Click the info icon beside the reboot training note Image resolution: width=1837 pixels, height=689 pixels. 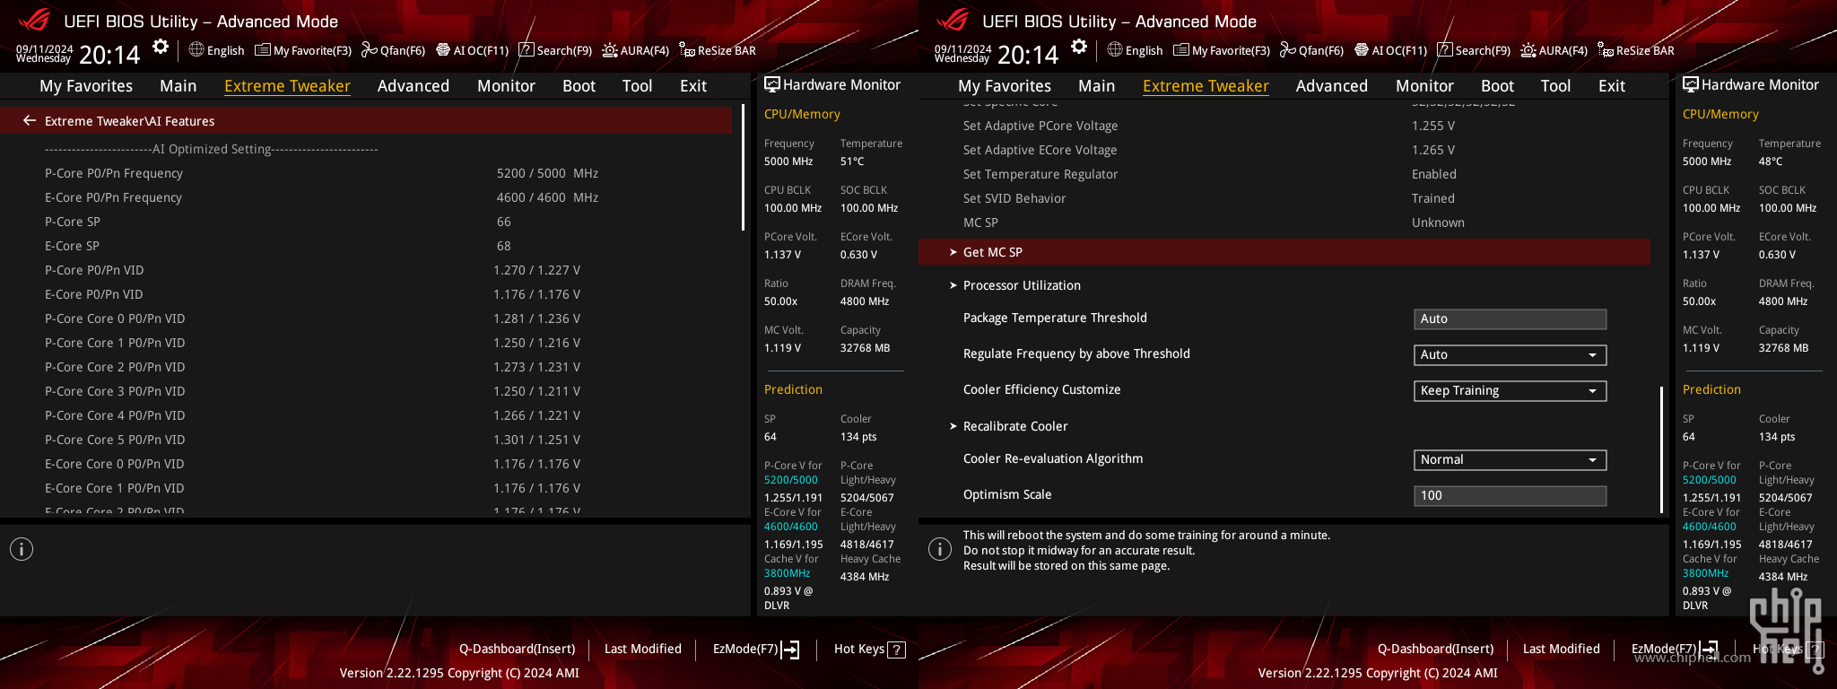point(940,549)
